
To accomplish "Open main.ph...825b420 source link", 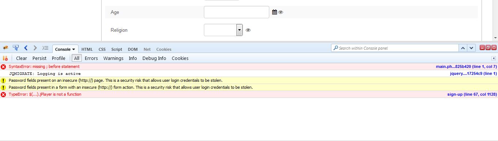I will pyautogui.click(x=466, y=66).
